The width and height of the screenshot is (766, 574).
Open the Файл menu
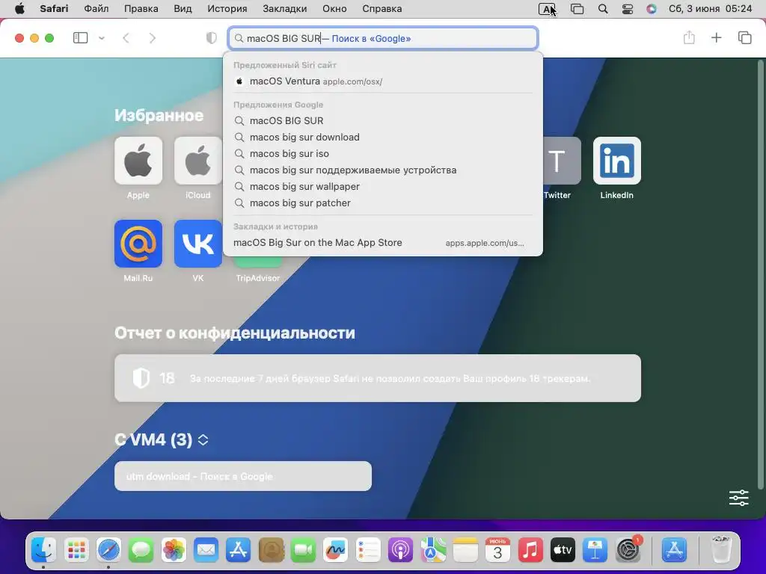pos(96,9)
